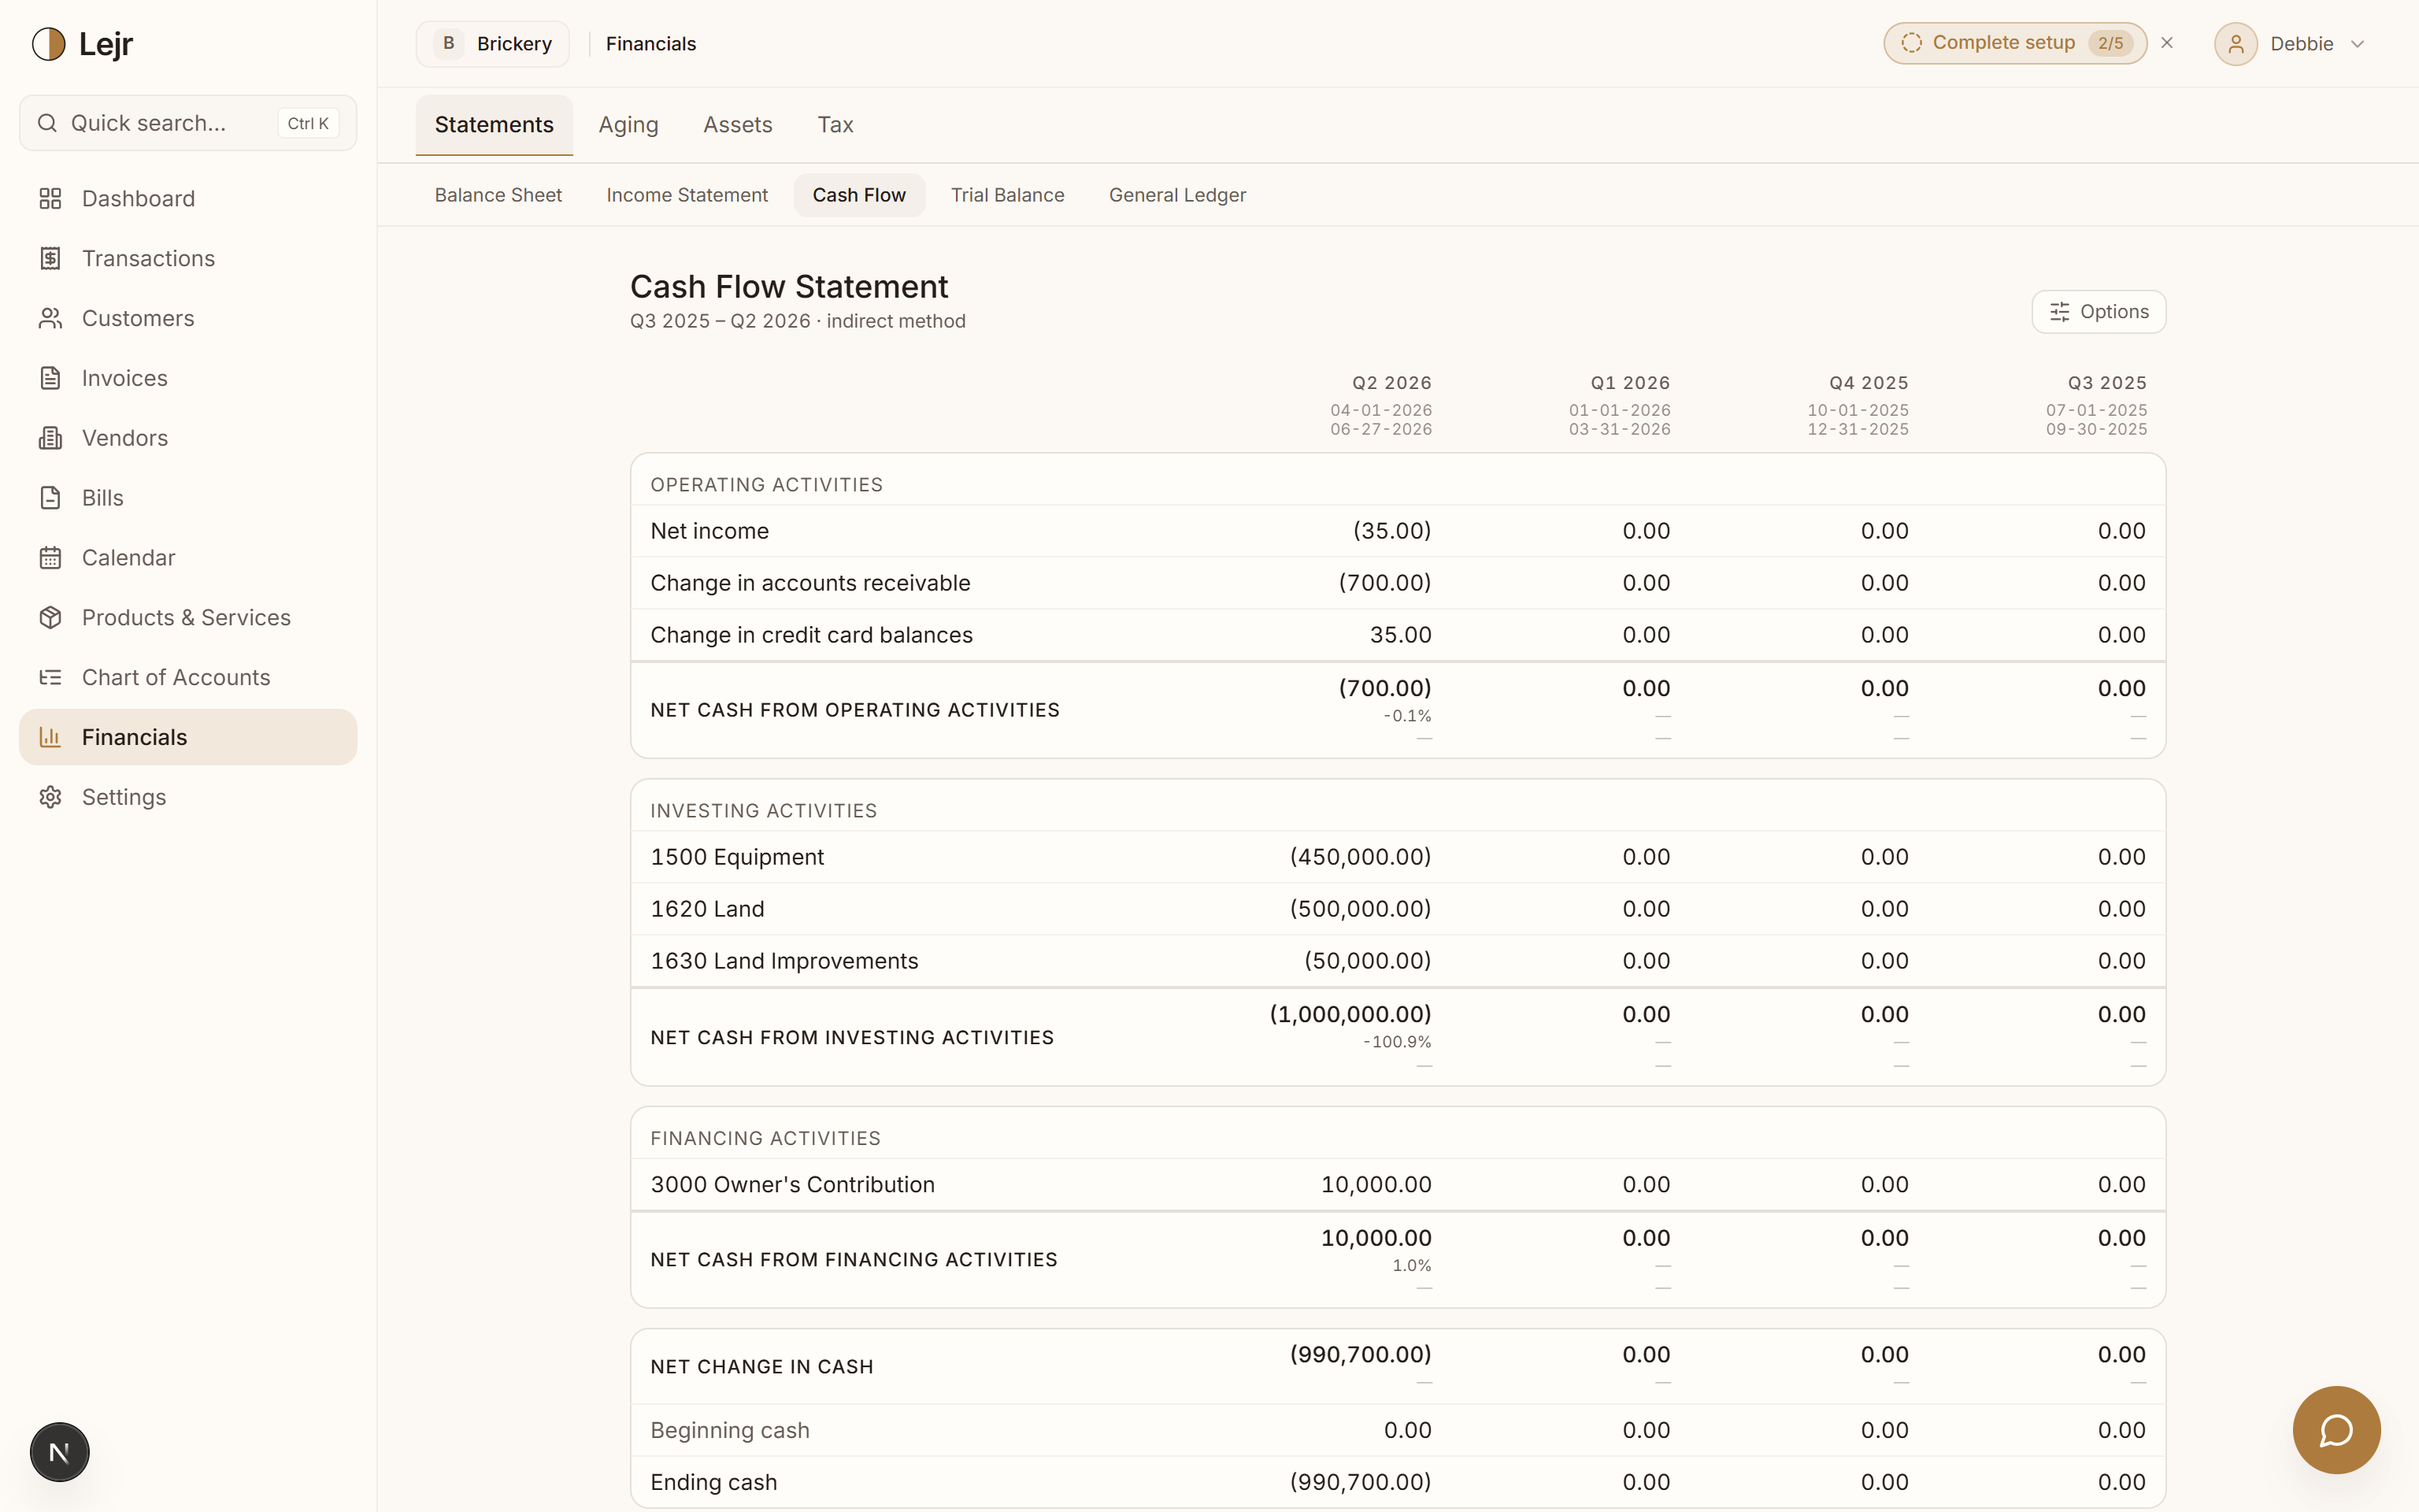The width and height of the screenshot is (2419, 1512).
Task: Switch to the Tax tab
Action: pos(835,125)
